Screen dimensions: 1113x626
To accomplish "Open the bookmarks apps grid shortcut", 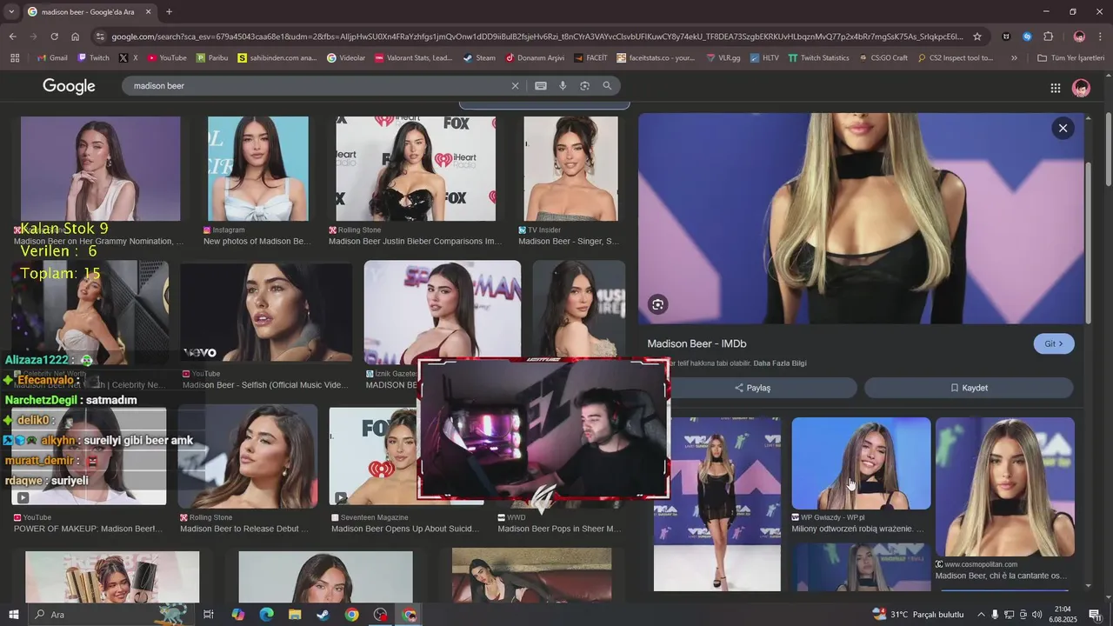I will tap(15, 58).
